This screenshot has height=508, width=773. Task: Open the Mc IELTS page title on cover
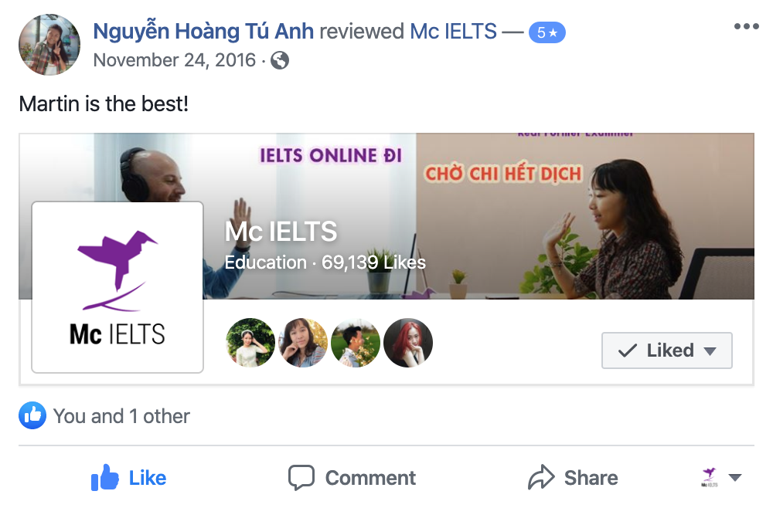(281, 232)
